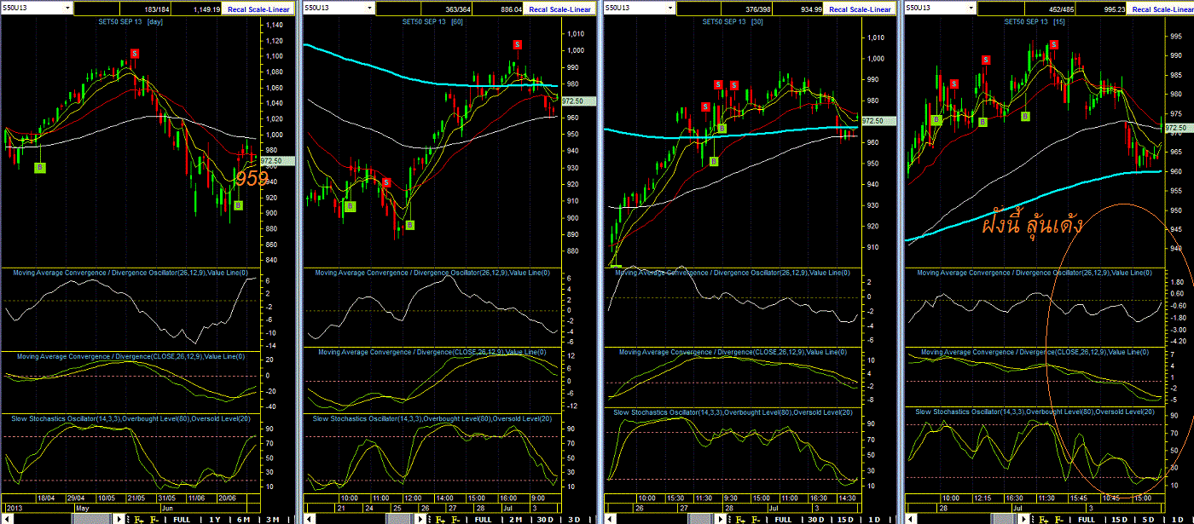Click daily chart Slow Stochastics Oscillator label
Viewport: 1194px width, 524px height.
[131, 418]
